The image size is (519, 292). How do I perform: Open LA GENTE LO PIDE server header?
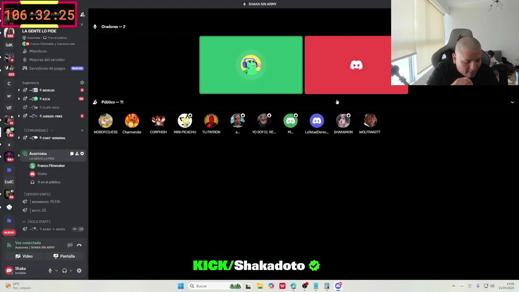[x=39, y=31]
